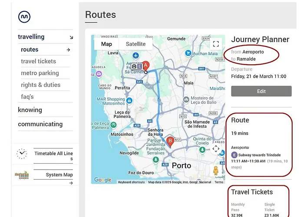
Task: Open the metro parking link
Action: 40,73
